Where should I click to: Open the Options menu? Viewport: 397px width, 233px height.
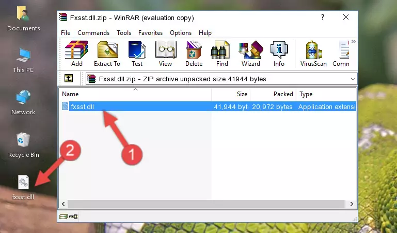(181, 33)
